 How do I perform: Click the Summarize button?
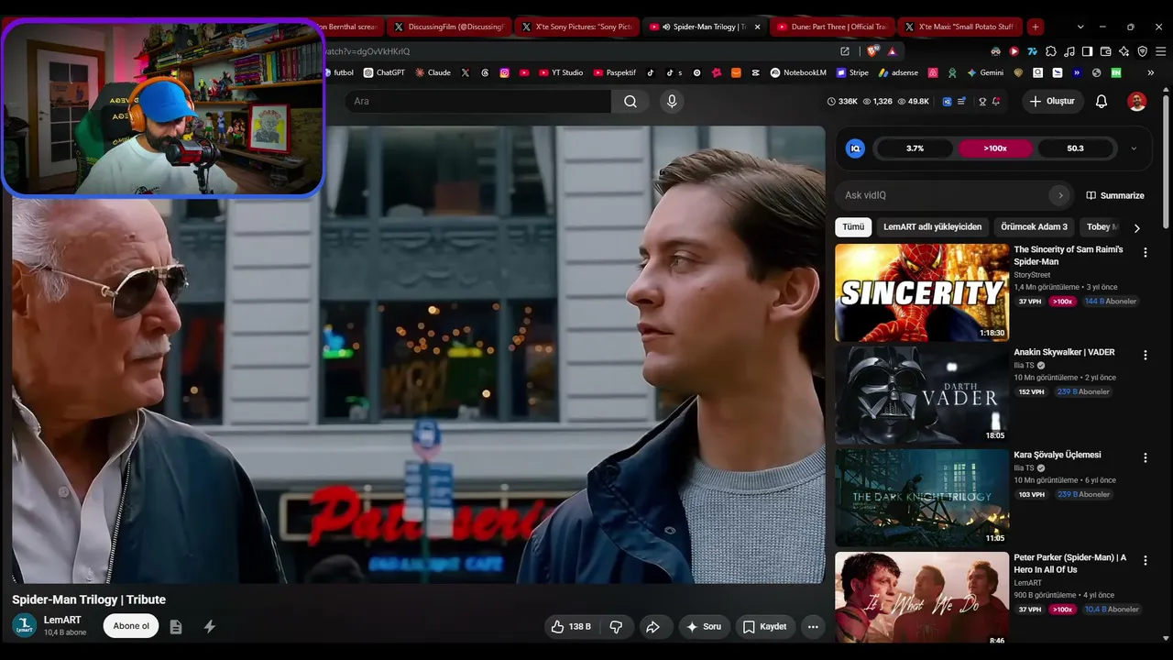tap(1115, 195)
